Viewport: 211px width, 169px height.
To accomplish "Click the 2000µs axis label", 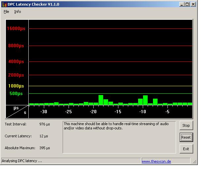I will pyautogui.click(x=16, y=75).
